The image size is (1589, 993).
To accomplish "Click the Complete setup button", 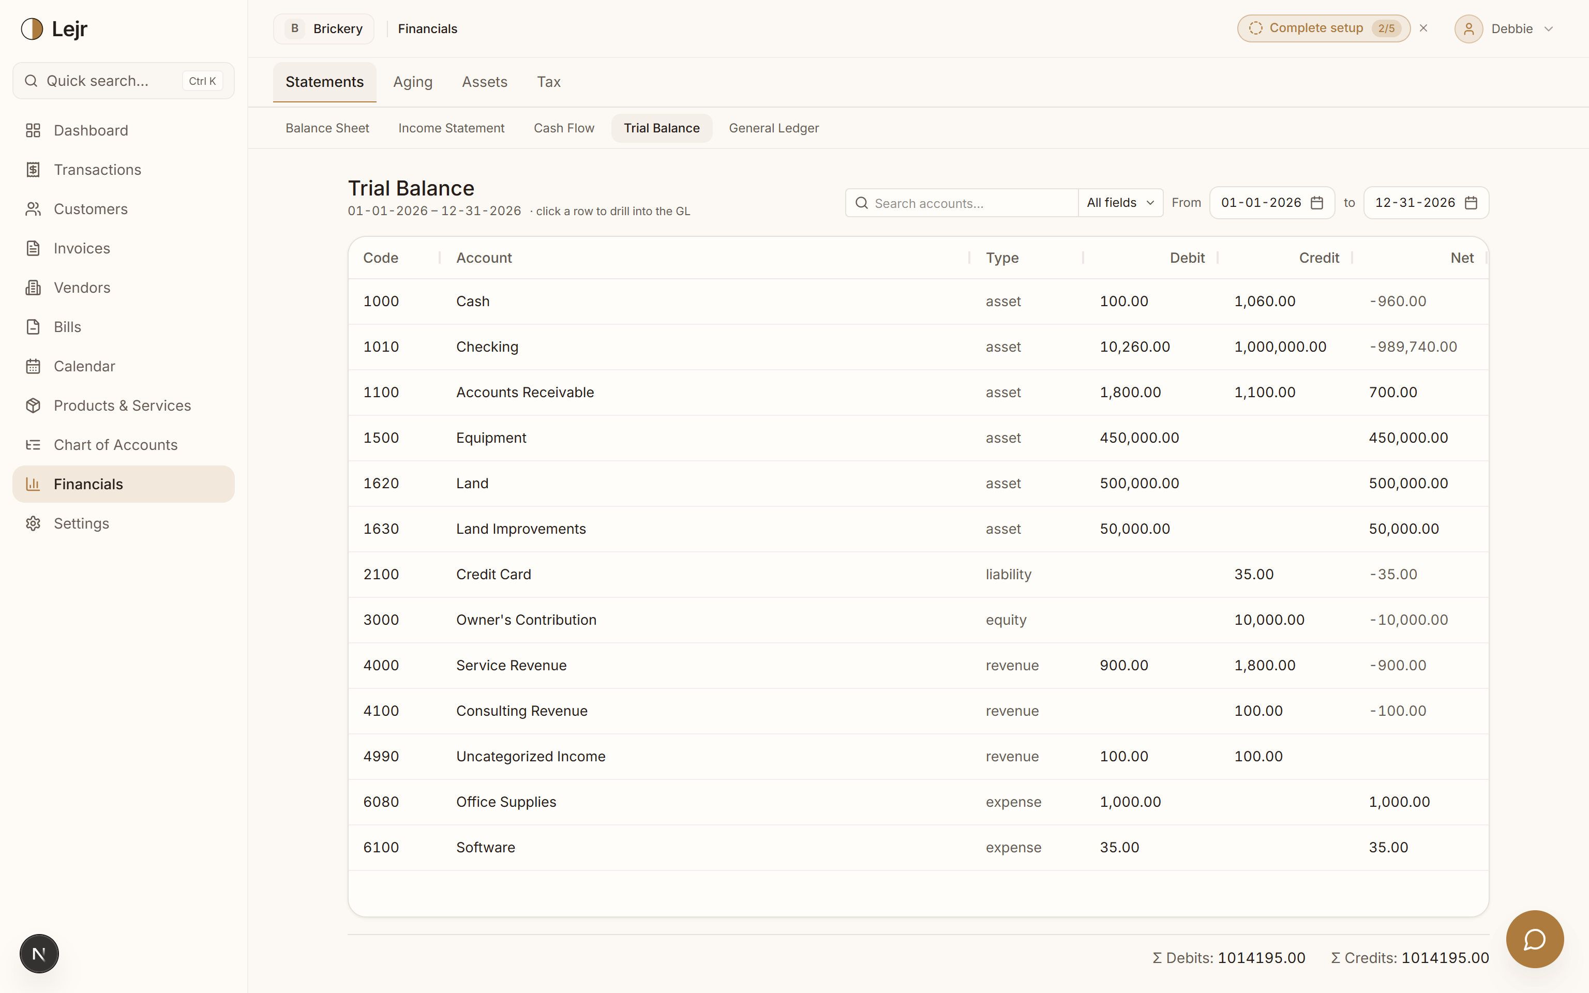I will (1323, 28).
